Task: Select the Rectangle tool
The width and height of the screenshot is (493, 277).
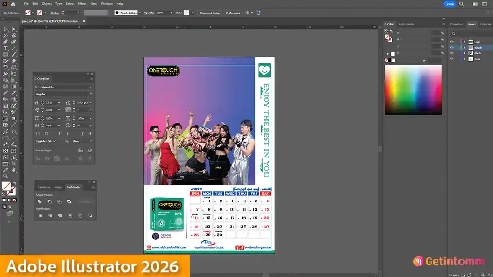Action: point(6,55)
